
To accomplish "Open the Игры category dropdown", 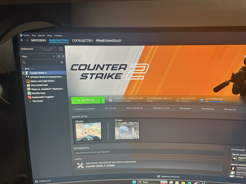I will pyautogui.click(x=38, y=56).
